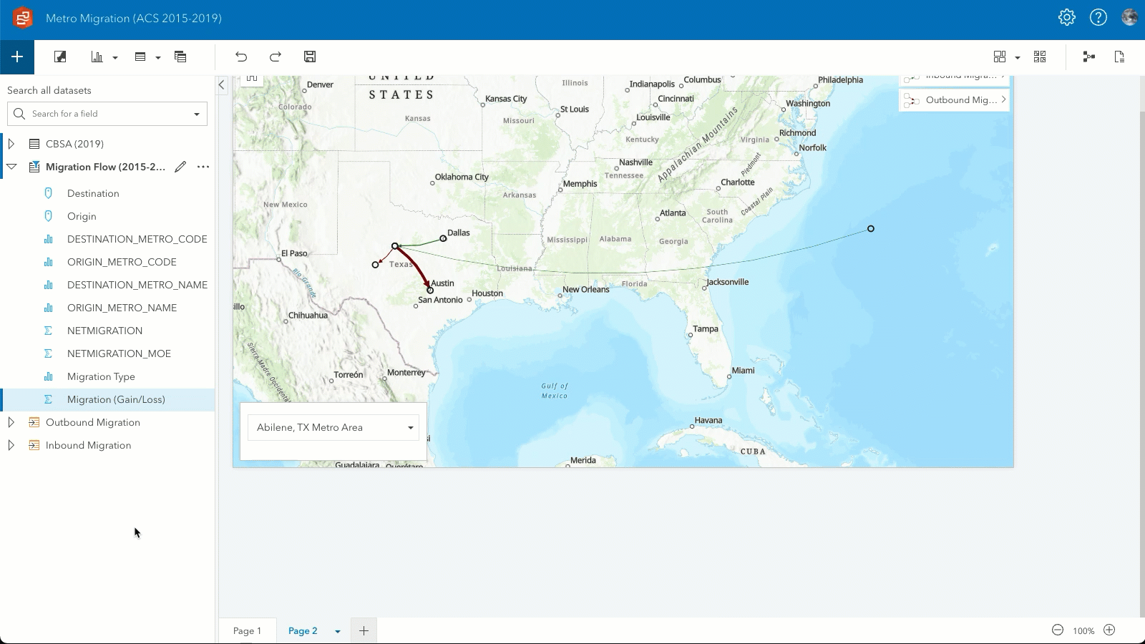Undo the last action
Image resolution: width=1145 pixels, height=644 pixels.
(241, 57)
